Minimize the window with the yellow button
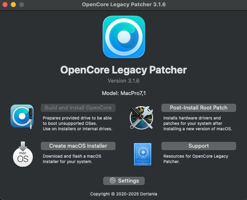 coord(13,5)
